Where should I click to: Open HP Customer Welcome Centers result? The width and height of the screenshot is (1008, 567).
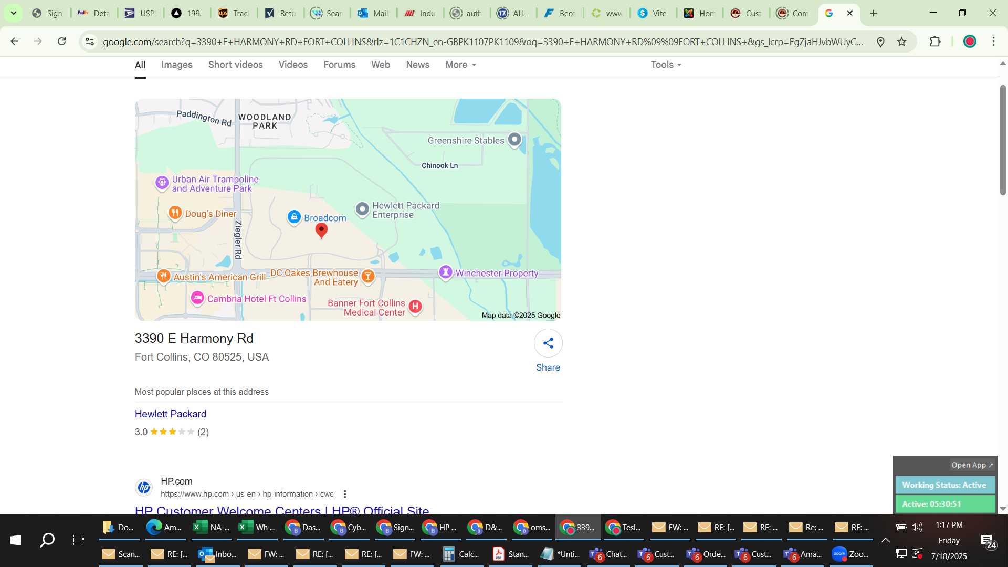(x=282, y=510)
